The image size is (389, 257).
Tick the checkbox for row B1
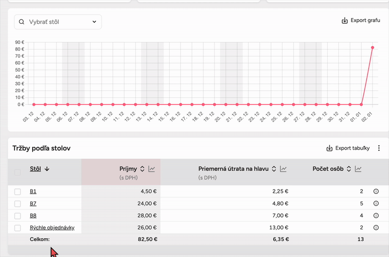[x=18, y=191]
